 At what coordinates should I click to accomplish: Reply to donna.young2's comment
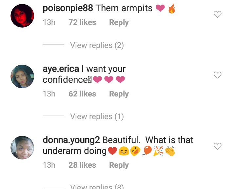(119, 165)
